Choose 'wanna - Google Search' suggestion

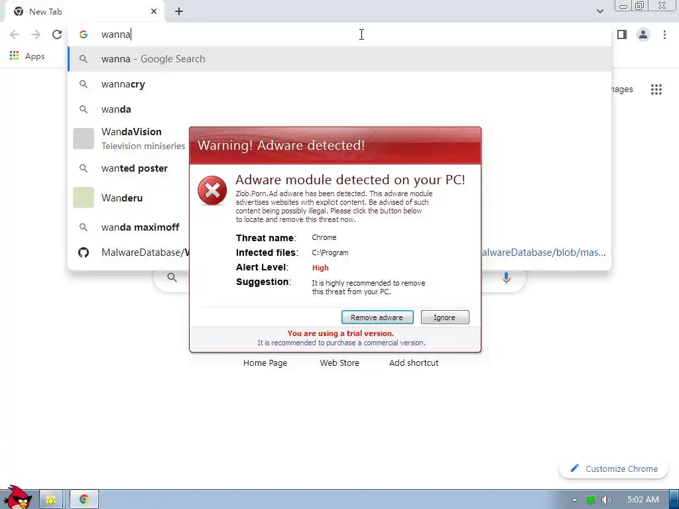point(340,59)
